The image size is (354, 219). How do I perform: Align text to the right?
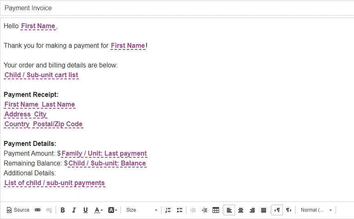click(x=252, y=210)
